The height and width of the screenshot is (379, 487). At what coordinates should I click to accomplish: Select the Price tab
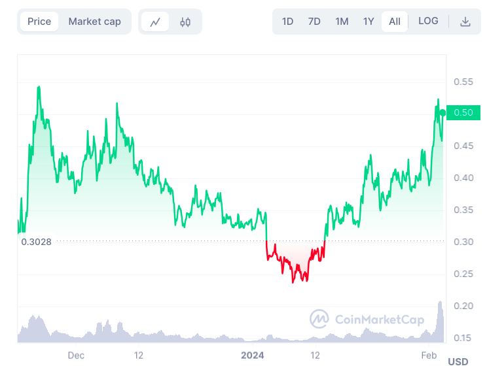coord(39,22)
